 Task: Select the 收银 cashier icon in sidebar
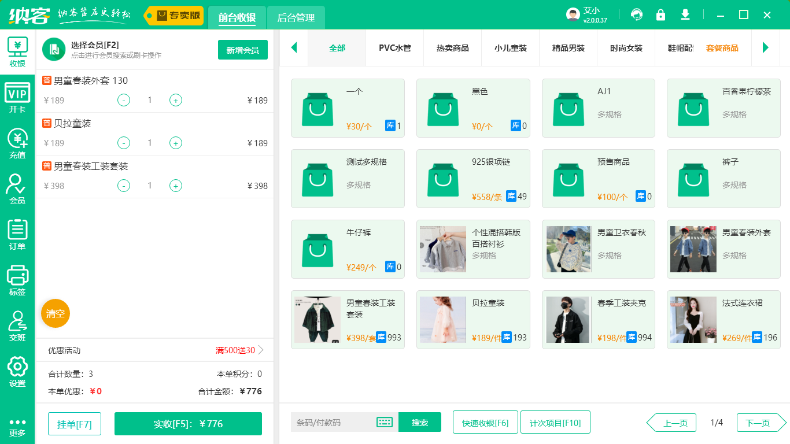click(17, 50)
